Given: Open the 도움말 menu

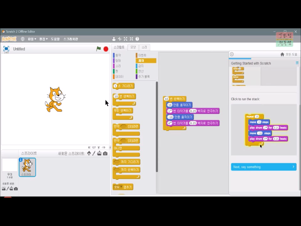Looking at the screenshot, I should 55,39.
